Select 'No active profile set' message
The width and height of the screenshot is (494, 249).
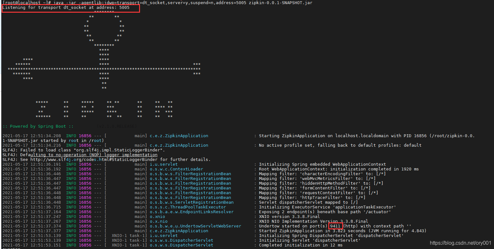coord(340,145)
